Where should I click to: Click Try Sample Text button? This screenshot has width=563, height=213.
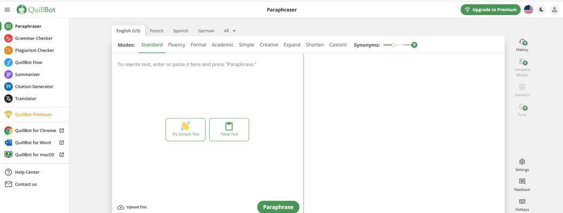(186, 129)
